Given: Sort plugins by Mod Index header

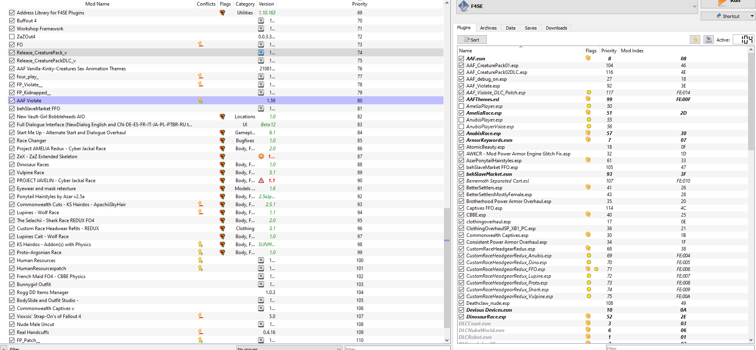Looking at the screenshot, I should [632, 51].
